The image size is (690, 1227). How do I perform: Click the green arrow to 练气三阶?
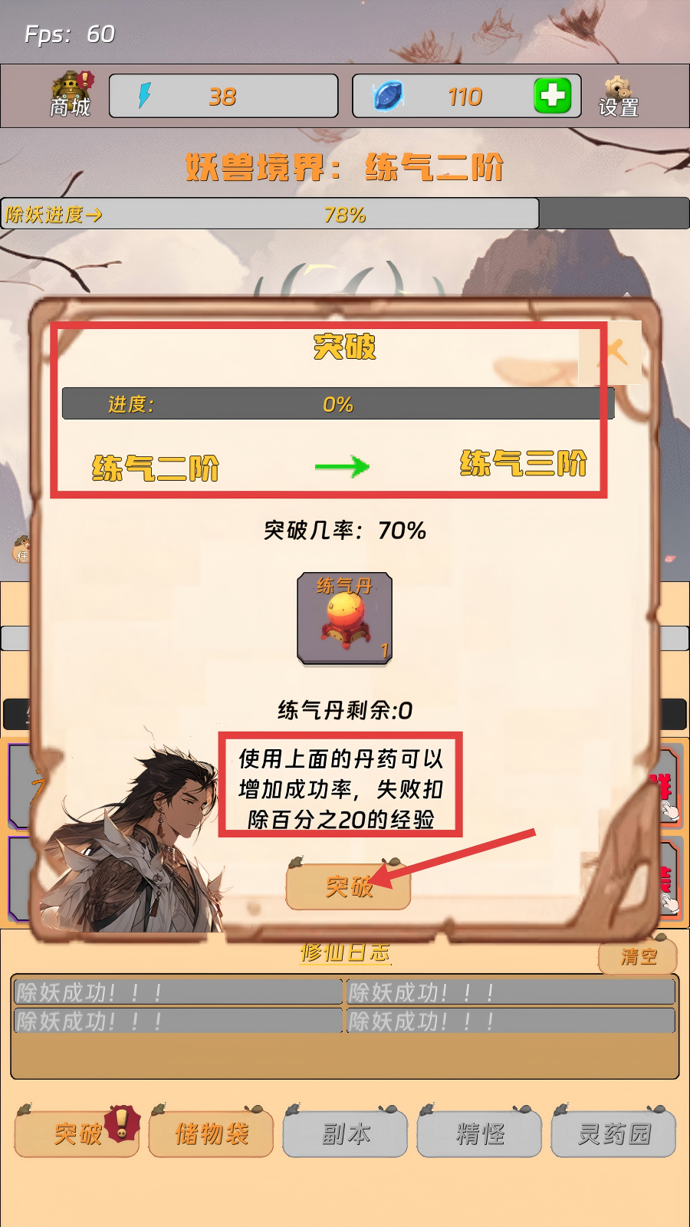coord(342,466)
